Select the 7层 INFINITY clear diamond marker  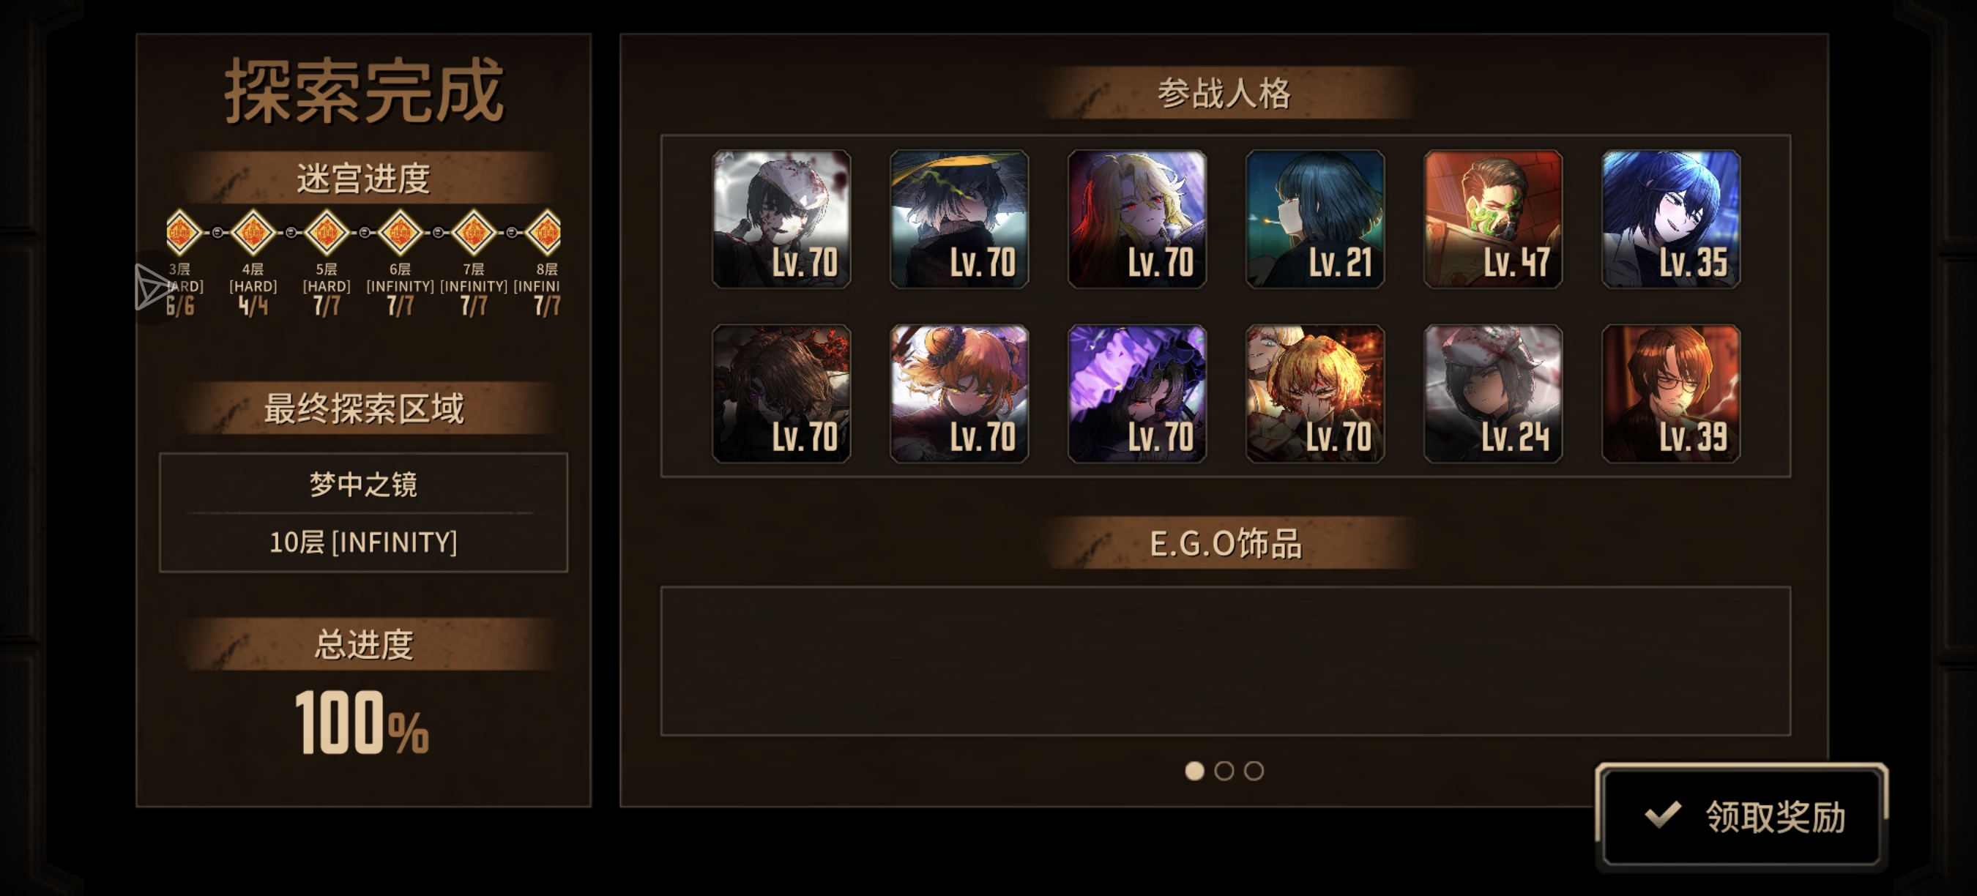coord(474,231)
